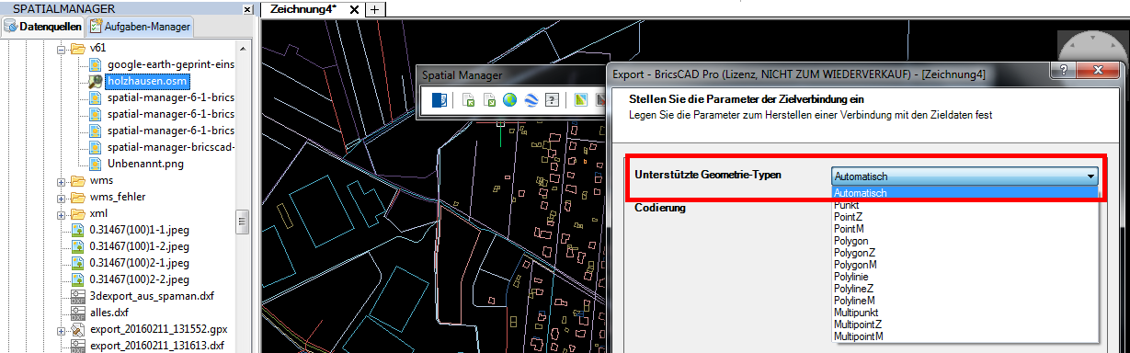The width and height of the screenshot is (1130, 353).
Task: Expand the wms_fehler folder
Action: coord(63,197)
